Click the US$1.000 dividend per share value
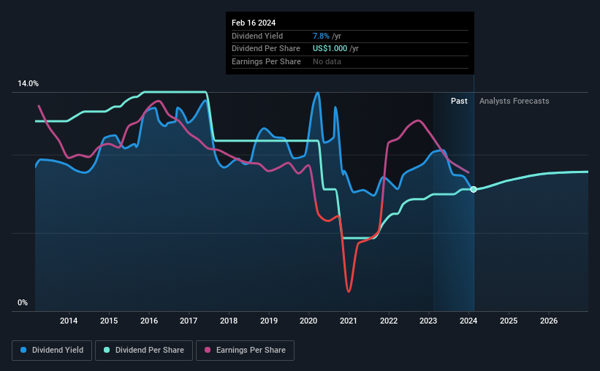 (x=330, y=49)
